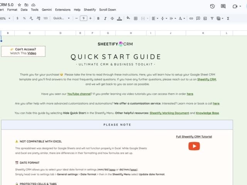Open the Format menu
Image resolution: width=247 pixels, height=185 pixels.
tap(12, 10)
